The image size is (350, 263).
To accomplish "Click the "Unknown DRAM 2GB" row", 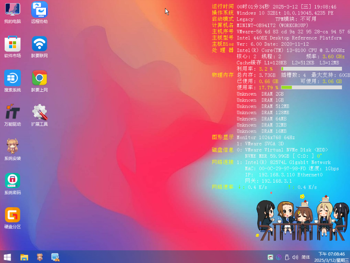I will 260,94.
